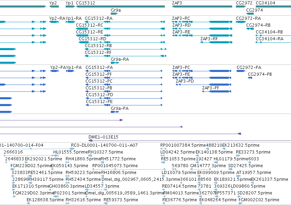
Task: Click the Yp2 gene label
Action: tap(53, 3)
